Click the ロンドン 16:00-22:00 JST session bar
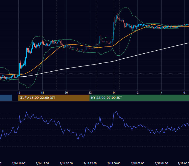Viewport: 189px width, 166px height. coord(54,98)
